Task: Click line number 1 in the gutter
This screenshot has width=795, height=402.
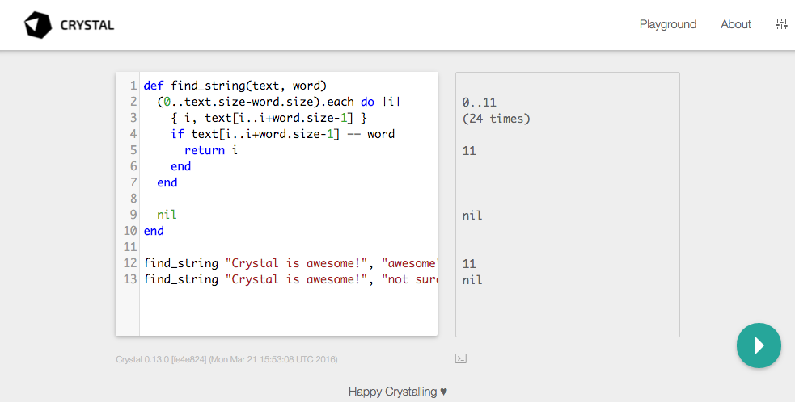Action: pos(132,86)
